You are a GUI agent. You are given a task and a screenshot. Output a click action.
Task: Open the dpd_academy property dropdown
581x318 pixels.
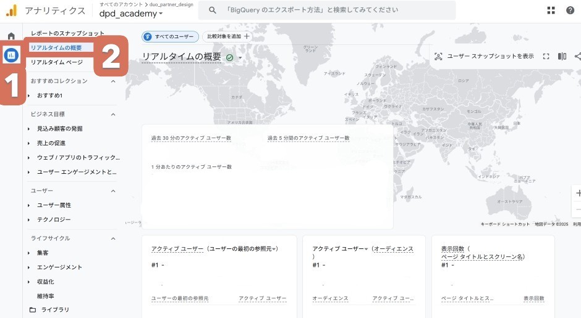[131, 14]
